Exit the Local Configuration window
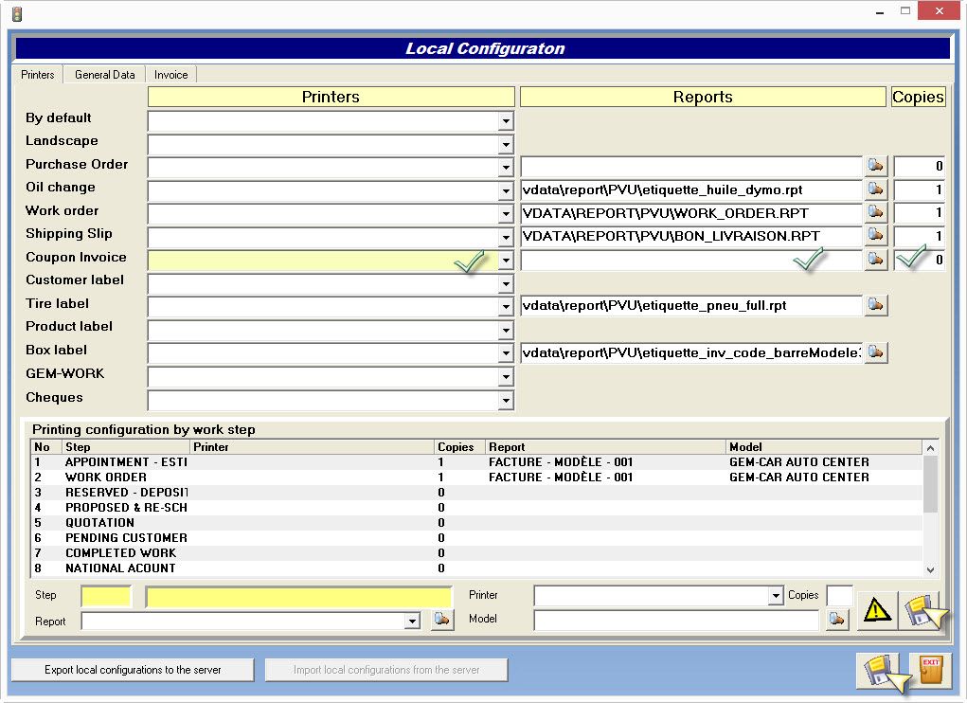967x703 pixels. pyautogui.click(x=931, y=671)
